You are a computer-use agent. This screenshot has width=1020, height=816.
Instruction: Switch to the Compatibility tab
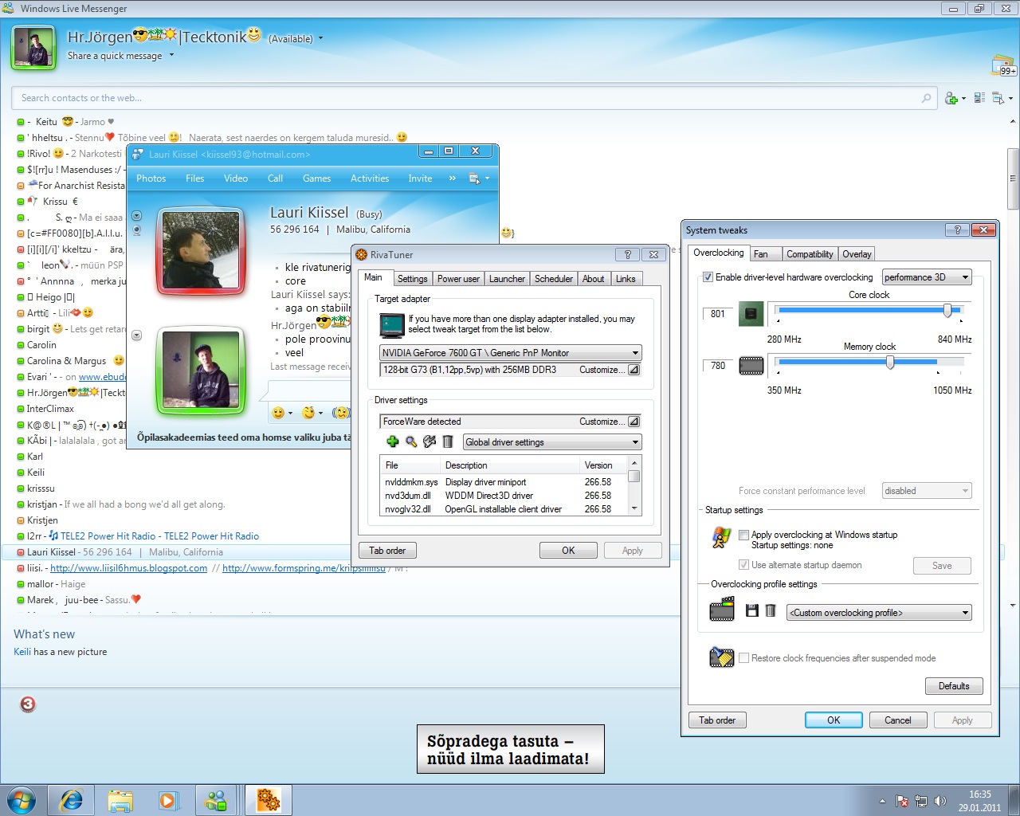[x=810, y=254]
